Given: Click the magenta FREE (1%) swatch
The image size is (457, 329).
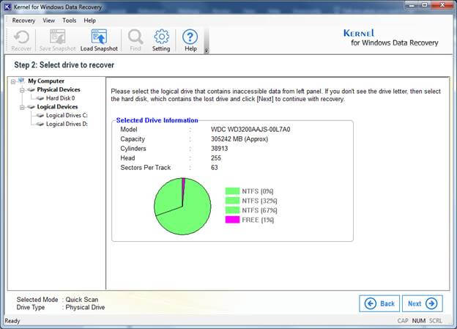Looking at the screenshot, I should tap(232, 220).
